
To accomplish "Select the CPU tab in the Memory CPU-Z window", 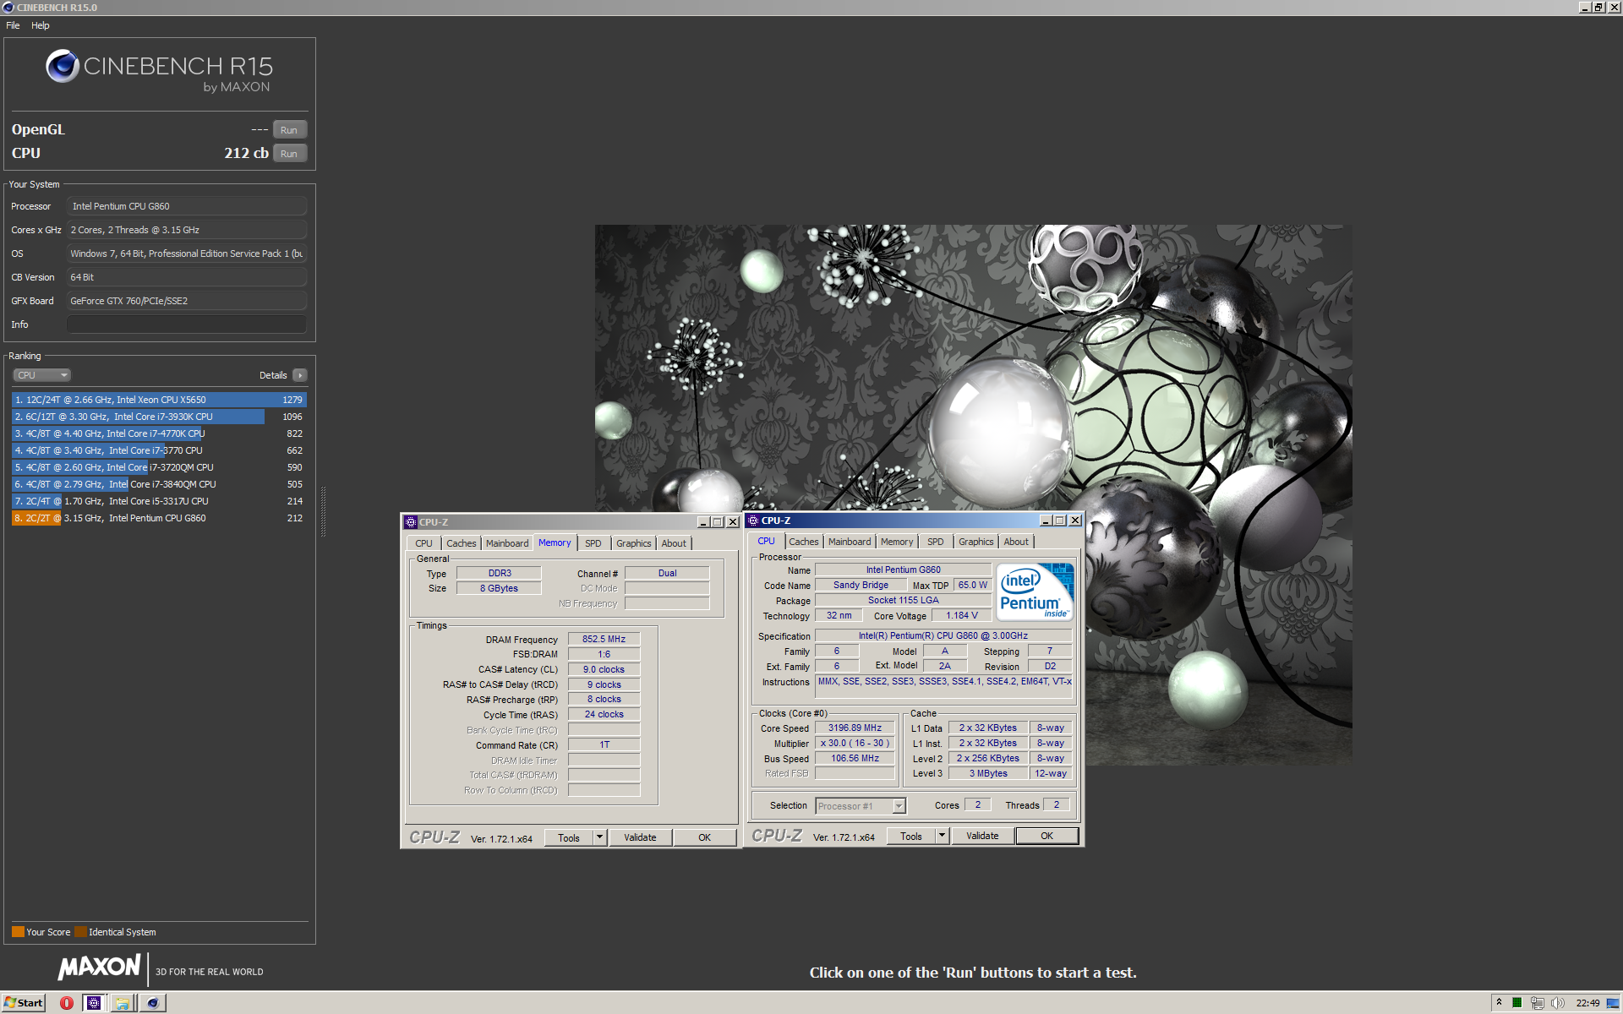I will point(424,543).
